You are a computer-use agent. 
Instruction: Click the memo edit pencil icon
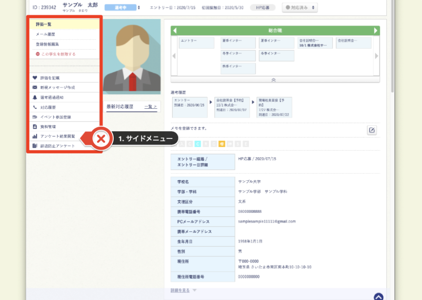click(372, 130)
